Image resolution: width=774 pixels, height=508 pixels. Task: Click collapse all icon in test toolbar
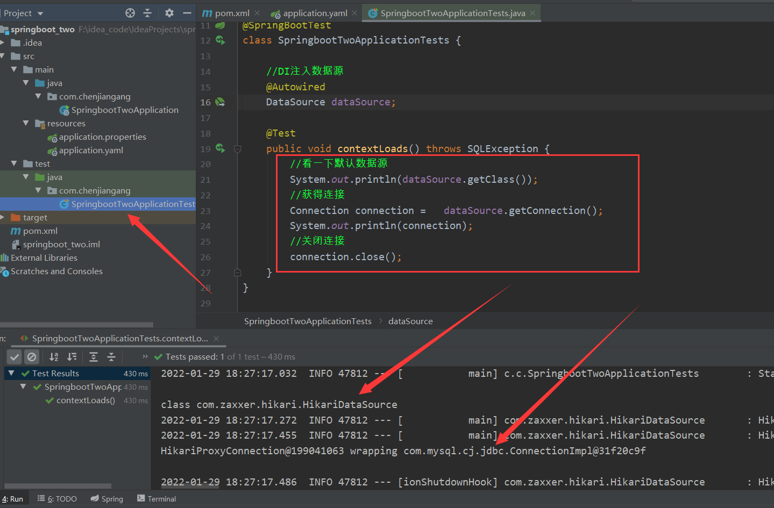111,356
